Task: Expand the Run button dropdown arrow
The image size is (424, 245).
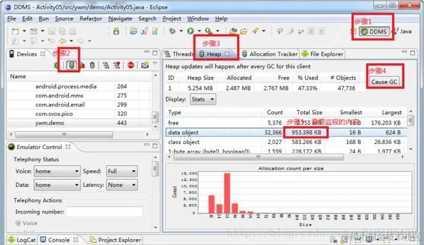Action: [199, 31]
